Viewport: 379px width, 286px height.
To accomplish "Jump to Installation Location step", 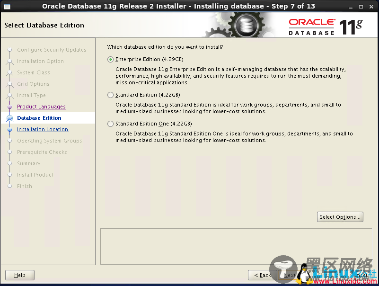I will point(43,129).
